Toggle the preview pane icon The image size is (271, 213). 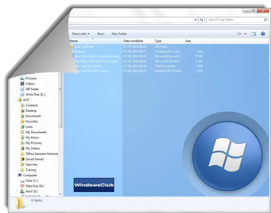coord(254,34)
